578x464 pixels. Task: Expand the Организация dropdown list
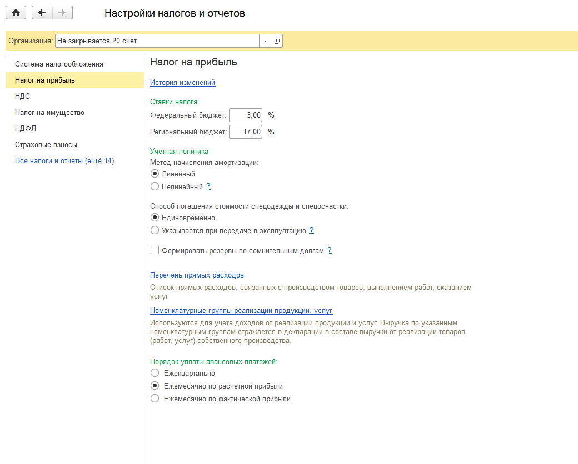(265, 41)
